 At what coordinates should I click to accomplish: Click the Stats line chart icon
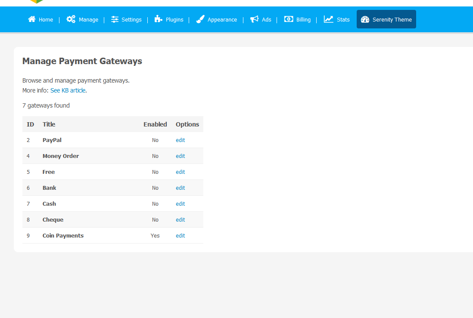329,19
